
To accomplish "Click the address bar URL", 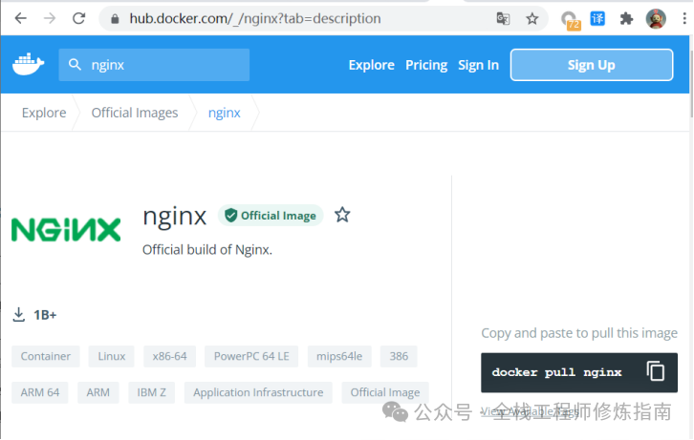I will [x=255, y=18].
